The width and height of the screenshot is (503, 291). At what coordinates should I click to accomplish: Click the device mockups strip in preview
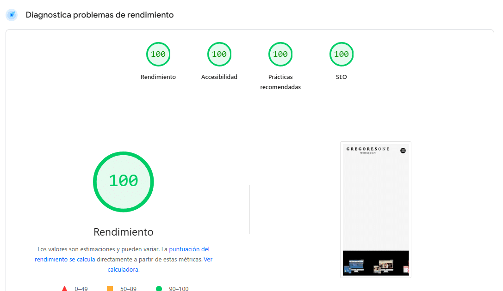(375, 263)
